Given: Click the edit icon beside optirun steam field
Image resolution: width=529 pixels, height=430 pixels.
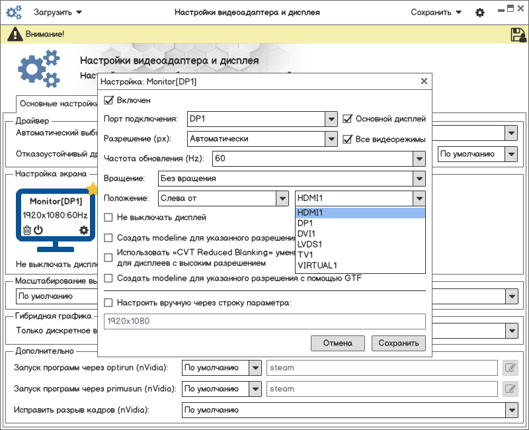Looking at the screenshot, I should (x=510, y=368).
